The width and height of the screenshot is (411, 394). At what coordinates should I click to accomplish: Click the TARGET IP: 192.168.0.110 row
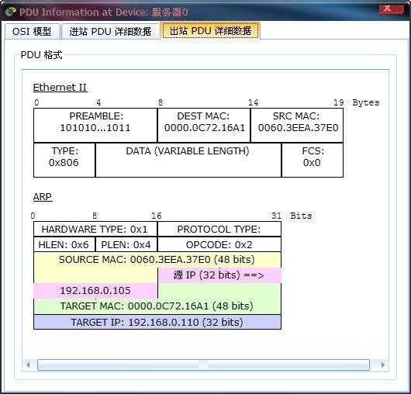[x=157, y=322]
